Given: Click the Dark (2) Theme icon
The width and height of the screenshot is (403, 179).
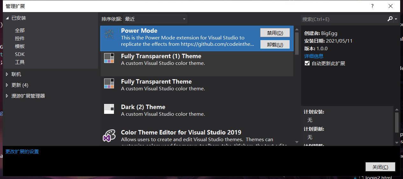Looking at the screenshot, I should click(x=109, y=109).
